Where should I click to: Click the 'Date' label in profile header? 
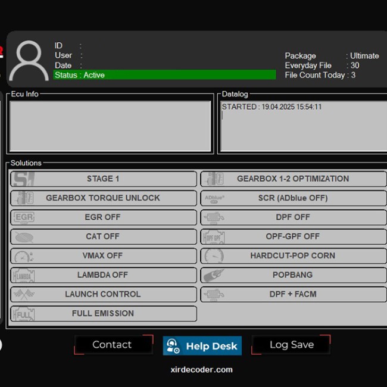[x=63, y=65]
